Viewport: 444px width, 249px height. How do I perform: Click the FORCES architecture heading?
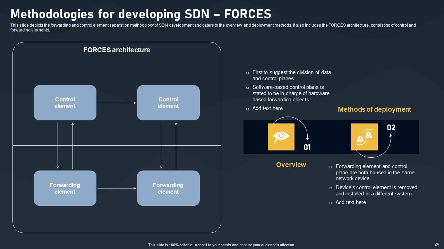117,50
